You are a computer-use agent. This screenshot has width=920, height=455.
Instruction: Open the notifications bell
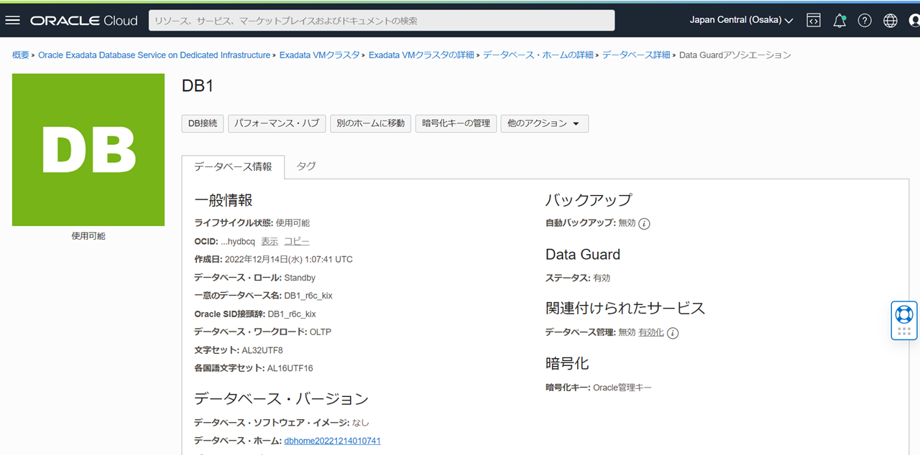pos(839,20)
